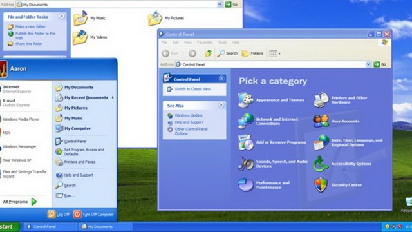Screen dimensions: 412x232
Task: Open Set Program Access and Defaults
Action: tap(80, 152)
